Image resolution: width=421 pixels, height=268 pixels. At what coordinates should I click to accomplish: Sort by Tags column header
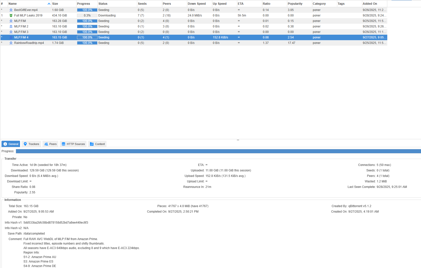[349, 4]
